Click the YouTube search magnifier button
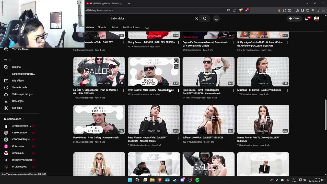Screen dimensions: 327x184 (x=205, y=19)
